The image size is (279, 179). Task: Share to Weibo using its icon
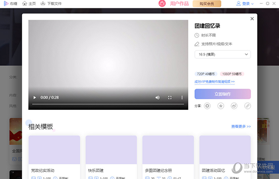click(234, 106)
